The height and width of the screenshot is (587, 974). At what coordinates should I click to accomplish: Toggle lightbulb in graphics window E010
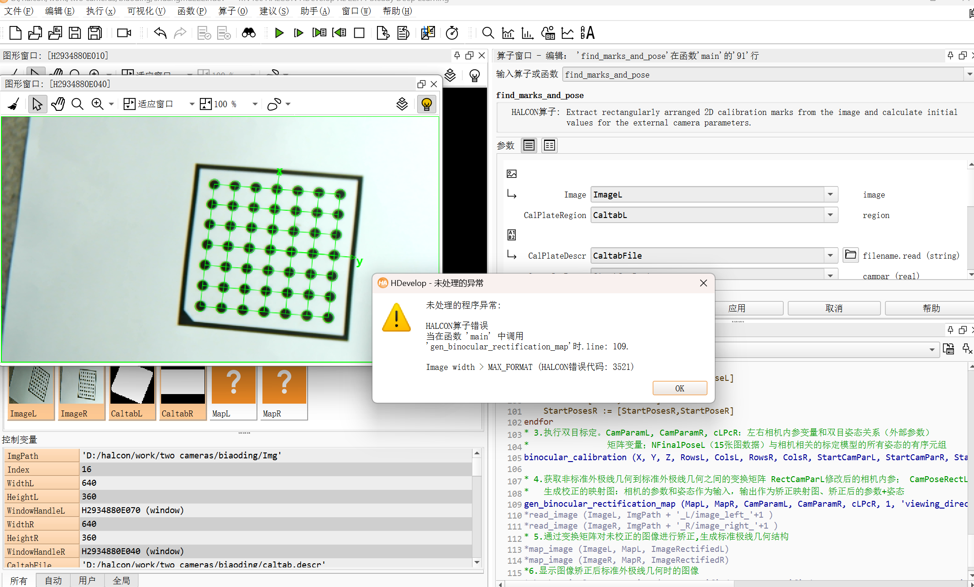click(475, 76)
